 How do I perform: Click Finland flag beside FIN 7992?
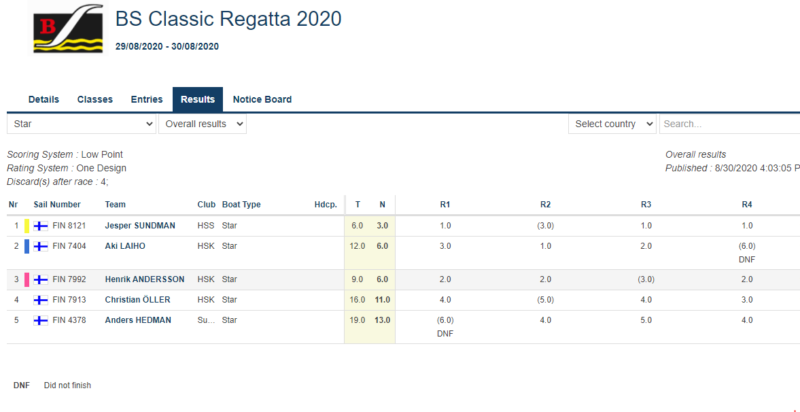point(41,279)
